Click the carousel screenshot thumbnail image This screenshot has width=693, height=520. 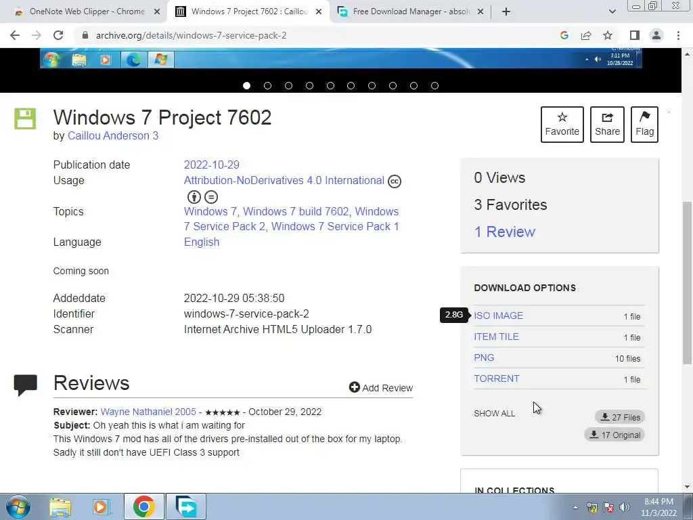341,58
